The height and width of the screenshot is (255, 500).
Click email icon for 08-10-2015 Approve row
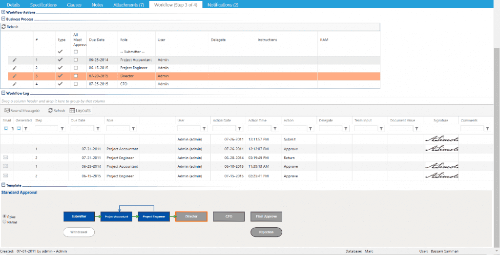coord(6,166)
